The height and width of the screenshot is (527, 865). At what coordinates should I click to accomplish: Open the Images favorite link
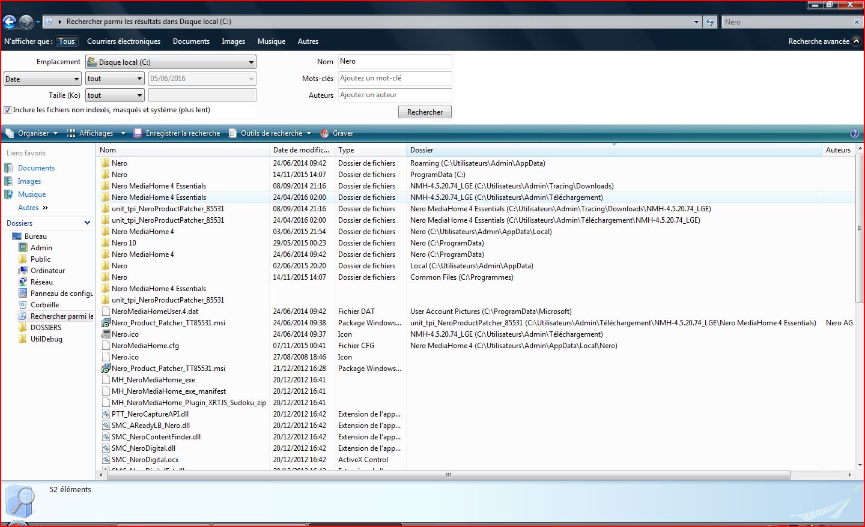(x=29, y=181)
